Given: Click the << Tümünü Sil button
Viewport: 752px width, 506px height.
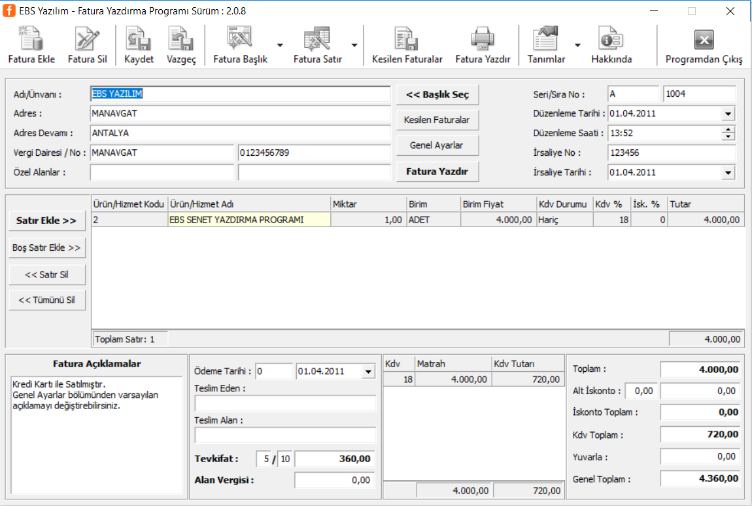Looking at the screenshot, I should [x=46, y=300].
